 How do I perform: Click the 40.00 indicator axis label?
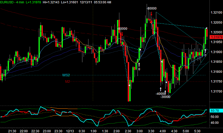(x=214, y=123)
